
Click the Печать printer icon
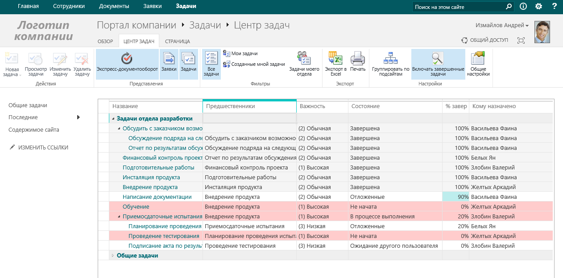pyautogui.click(x=357, y=64)
